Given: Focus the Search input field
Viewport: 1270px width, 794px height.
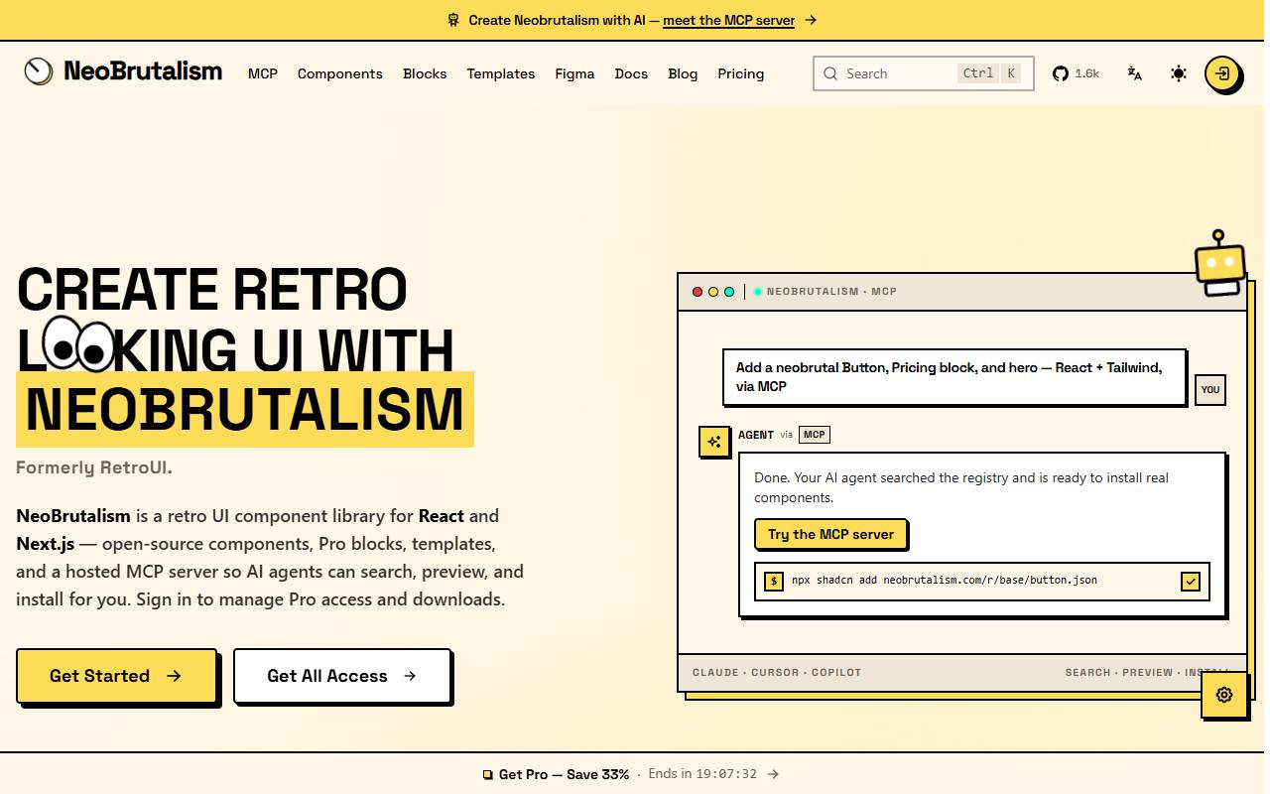Looking at the screenshot, I should click(x=924, y=73).
